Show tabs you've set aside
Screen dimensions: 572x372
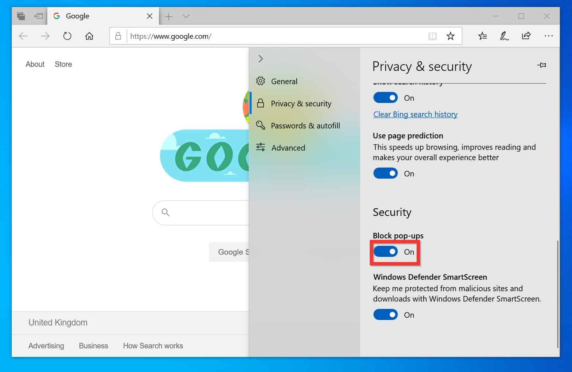pyautogui.click(x=21, y=16)
